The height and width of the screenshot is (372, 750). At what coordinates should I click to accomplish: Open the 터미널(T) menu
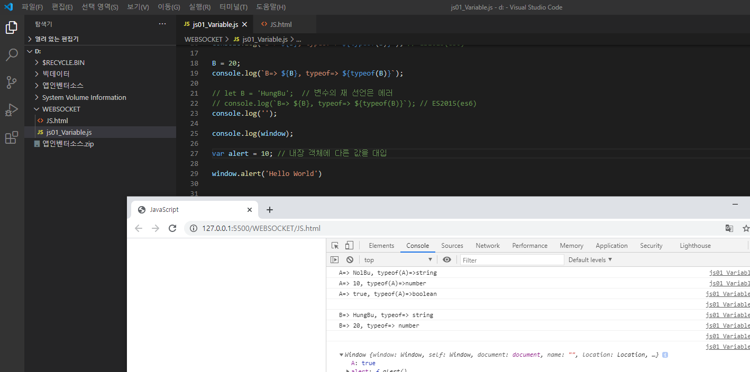point(233,7)
